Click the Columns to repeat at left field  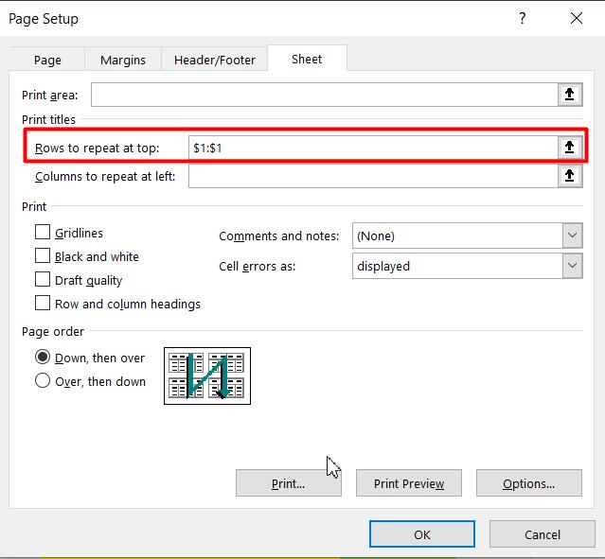373,176
